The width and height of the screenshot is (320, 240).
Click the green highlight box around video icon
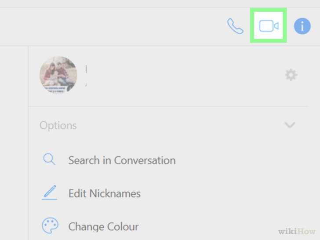[x=269, y=25]
